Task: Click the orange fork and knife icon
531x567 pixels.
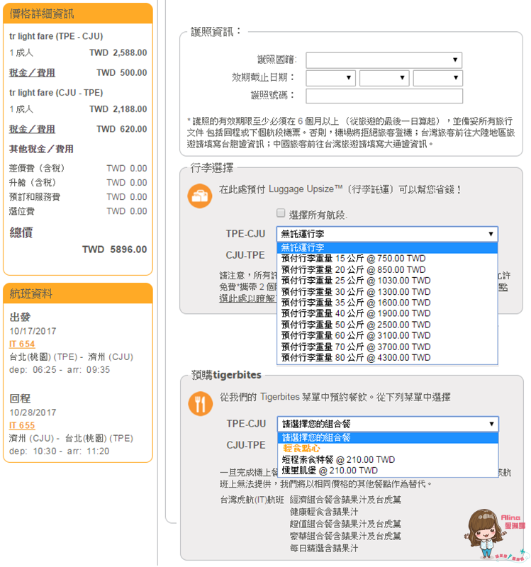Action: [x=201, y=403]
